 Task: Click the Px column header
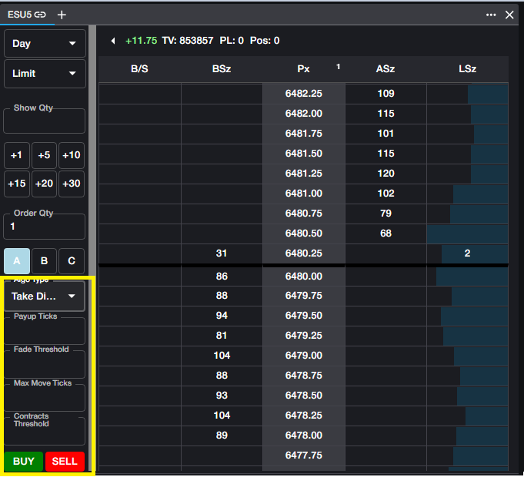point(303,68)
